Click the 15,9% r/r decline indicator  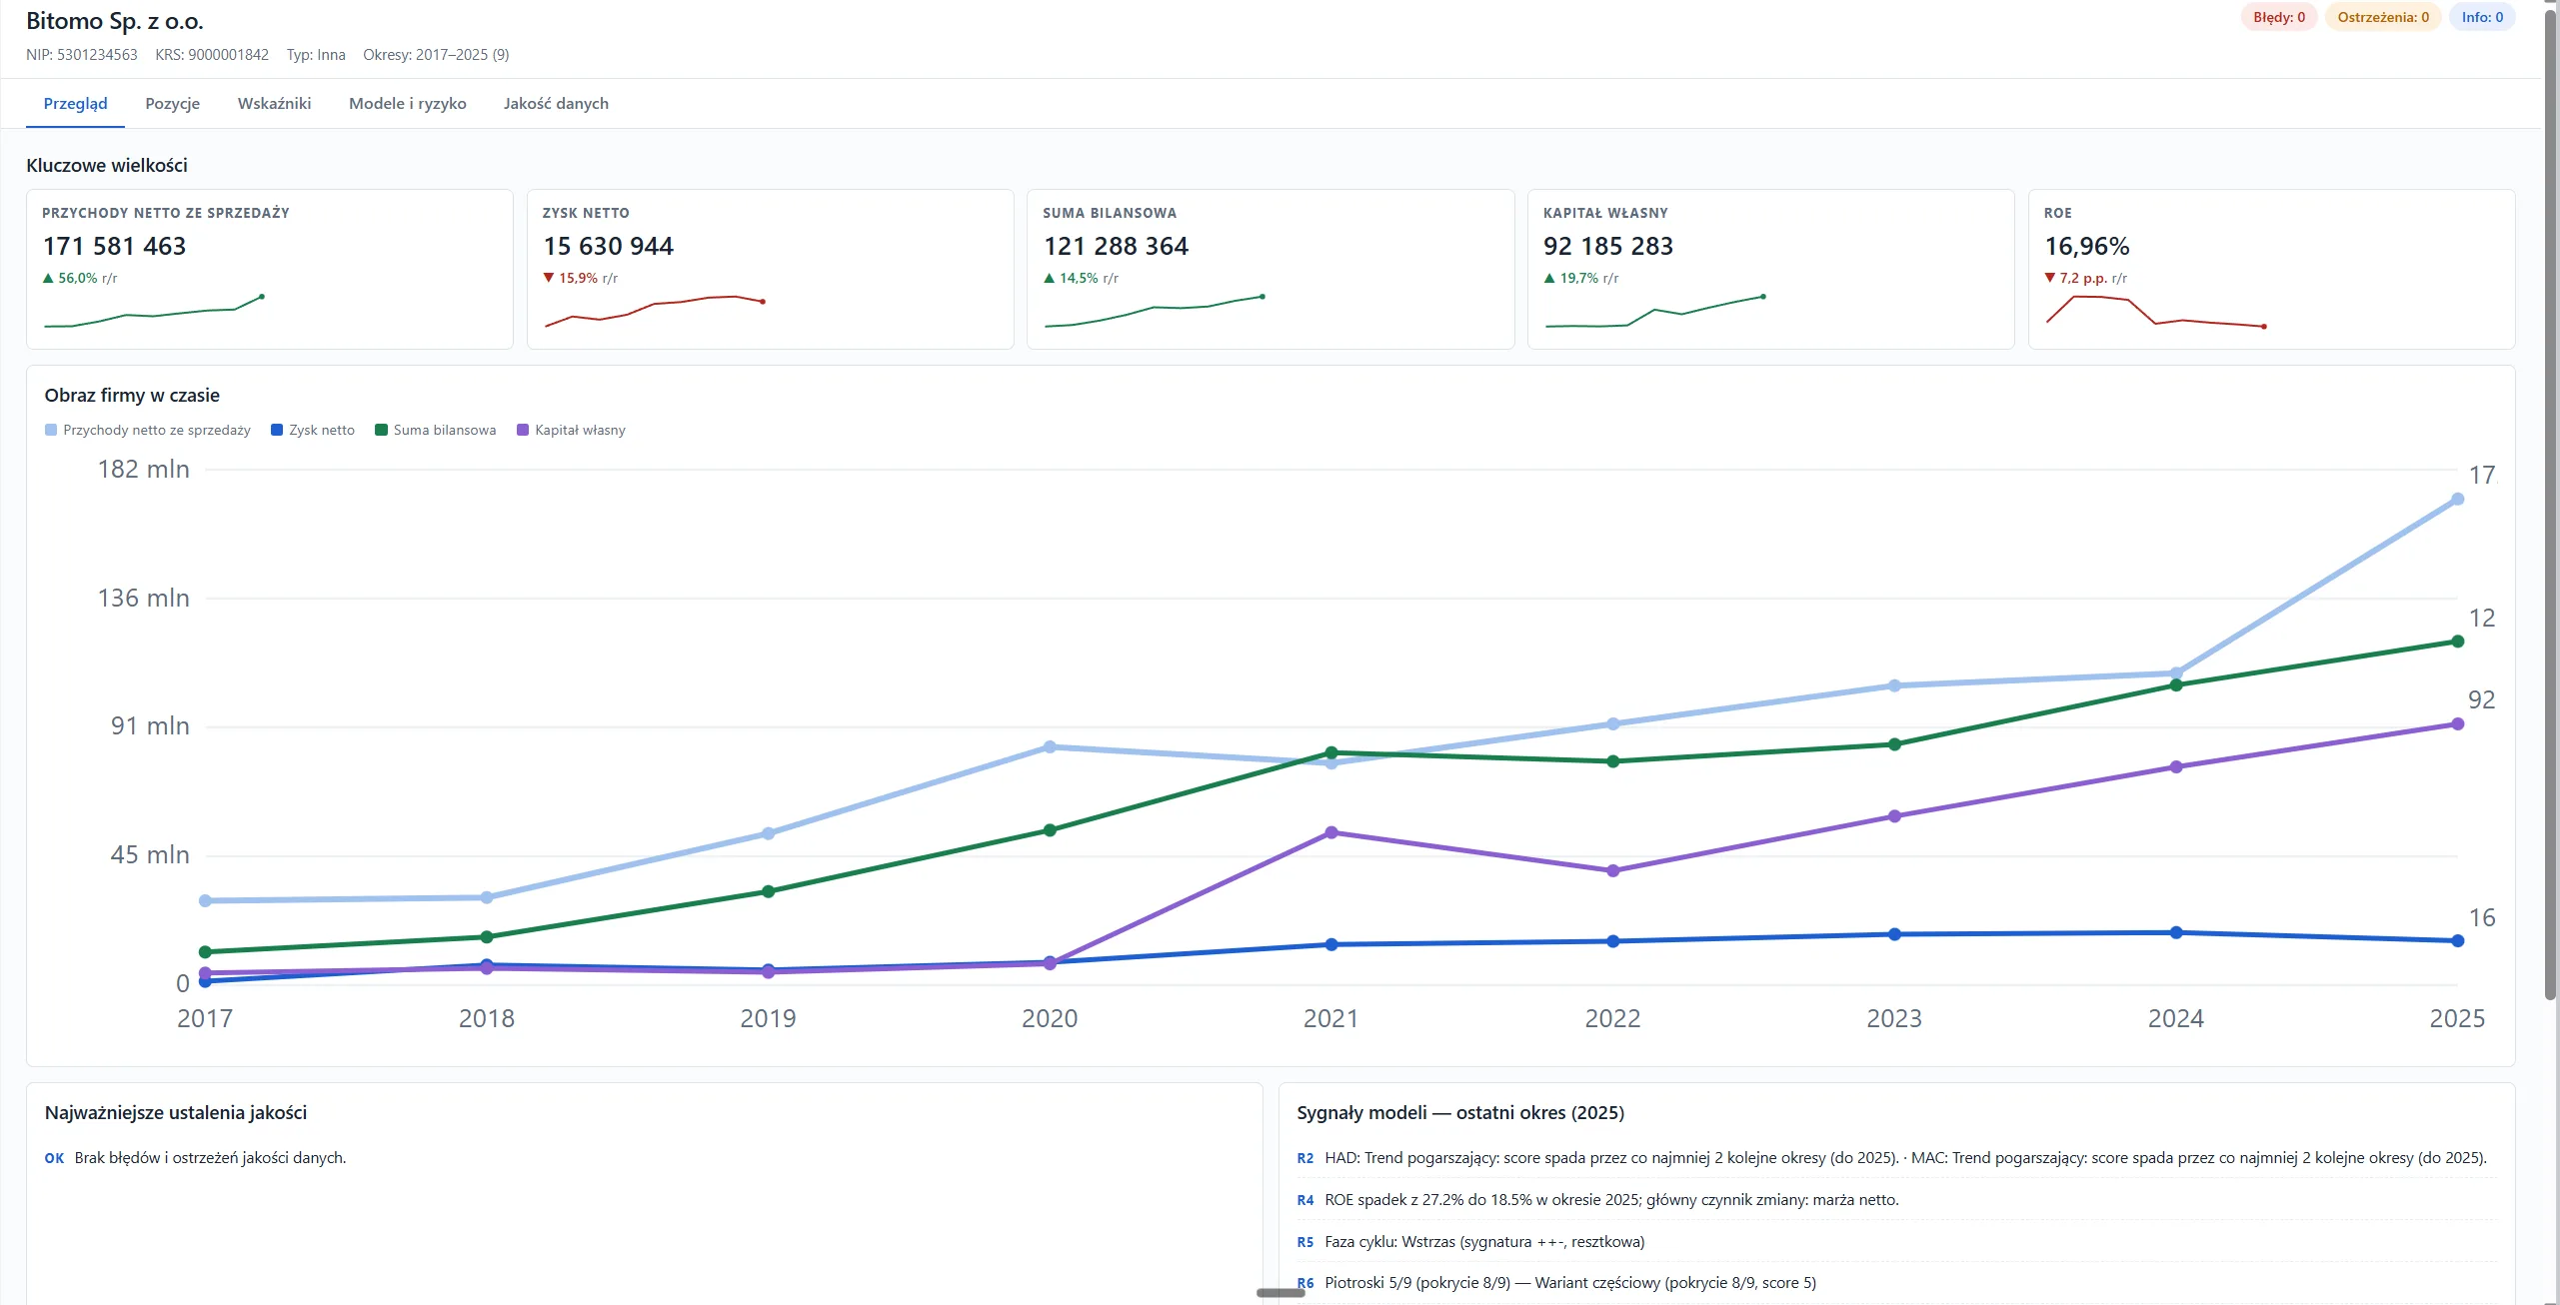[x=581, y=279]
